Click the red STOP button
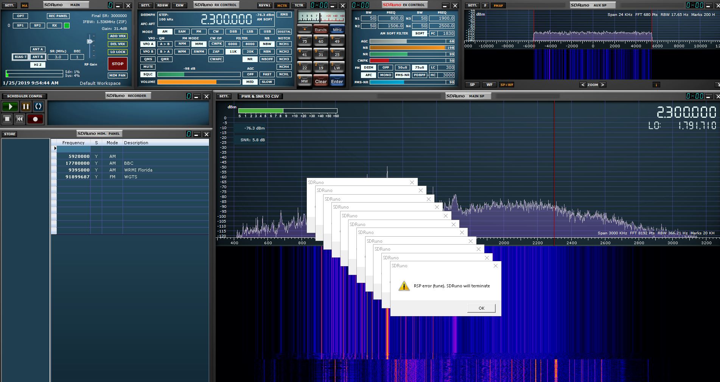This screenshot has height=382, width=720. point(118,64)
